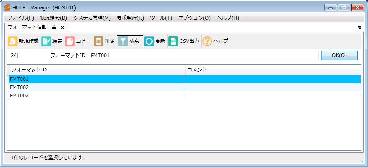Click the 編集 (Edit) toolbar icon

pos(46,41)
